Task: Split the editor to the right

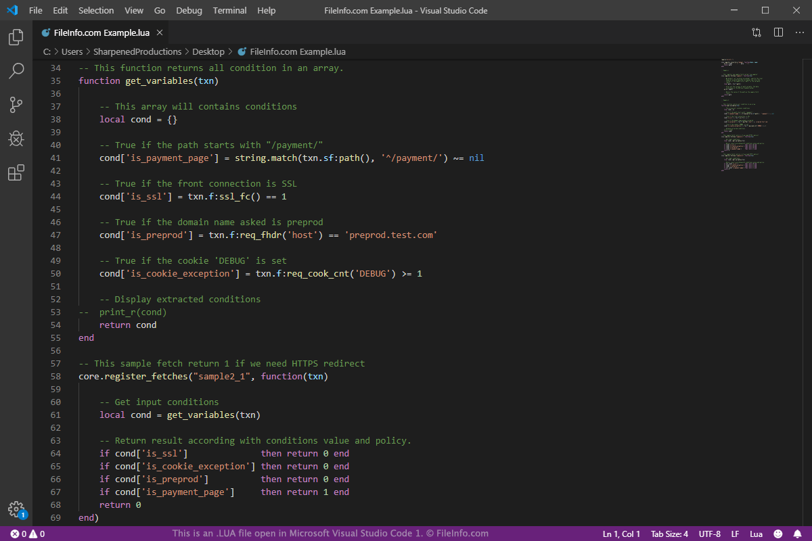Action: (x=778, y=32)
